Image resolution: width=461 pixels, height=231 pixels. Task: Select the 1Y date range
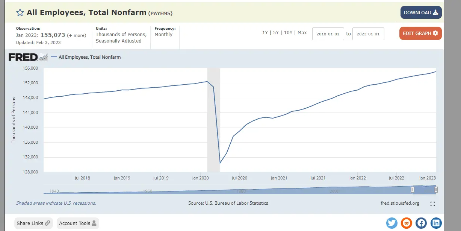[x=265, y=33]
